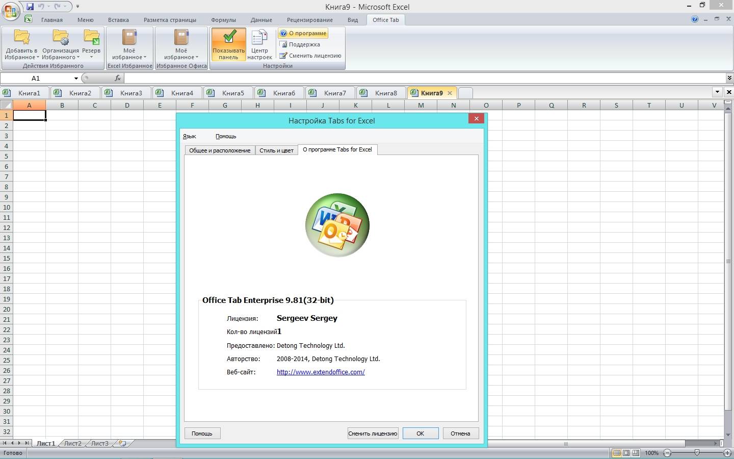Click Сменить лицензию in ribbon

[310, 56]
